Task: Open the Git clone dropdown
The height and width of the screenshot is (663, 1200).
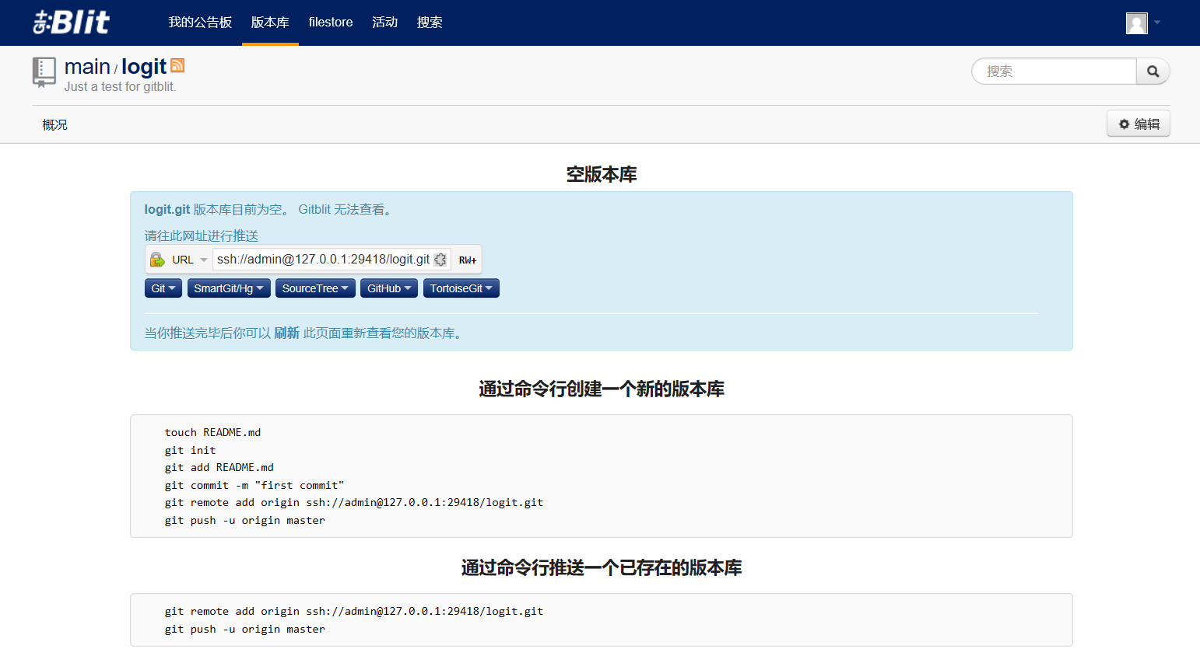Action: pyautogui.click(x=163, y=288)
